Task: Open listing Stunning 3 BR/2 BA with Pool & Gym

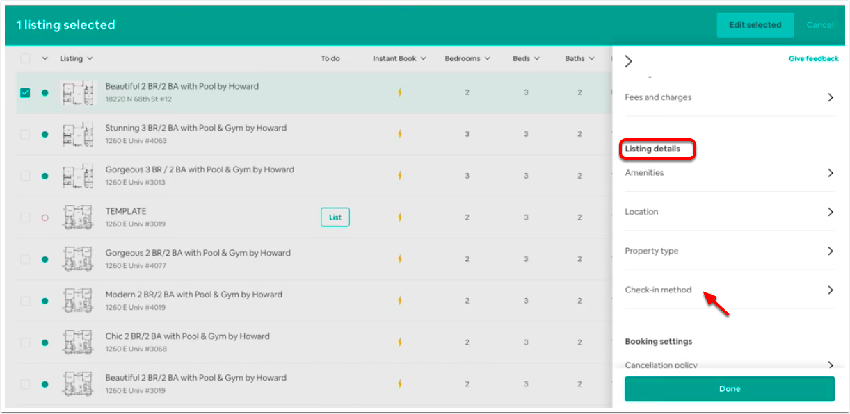Action: [x=195, y=128]
